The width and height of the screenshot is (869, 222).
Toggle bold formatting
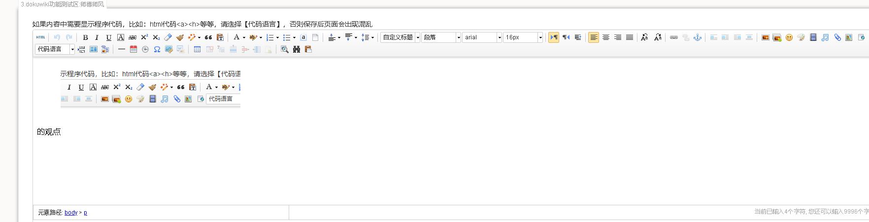(85, 37)
